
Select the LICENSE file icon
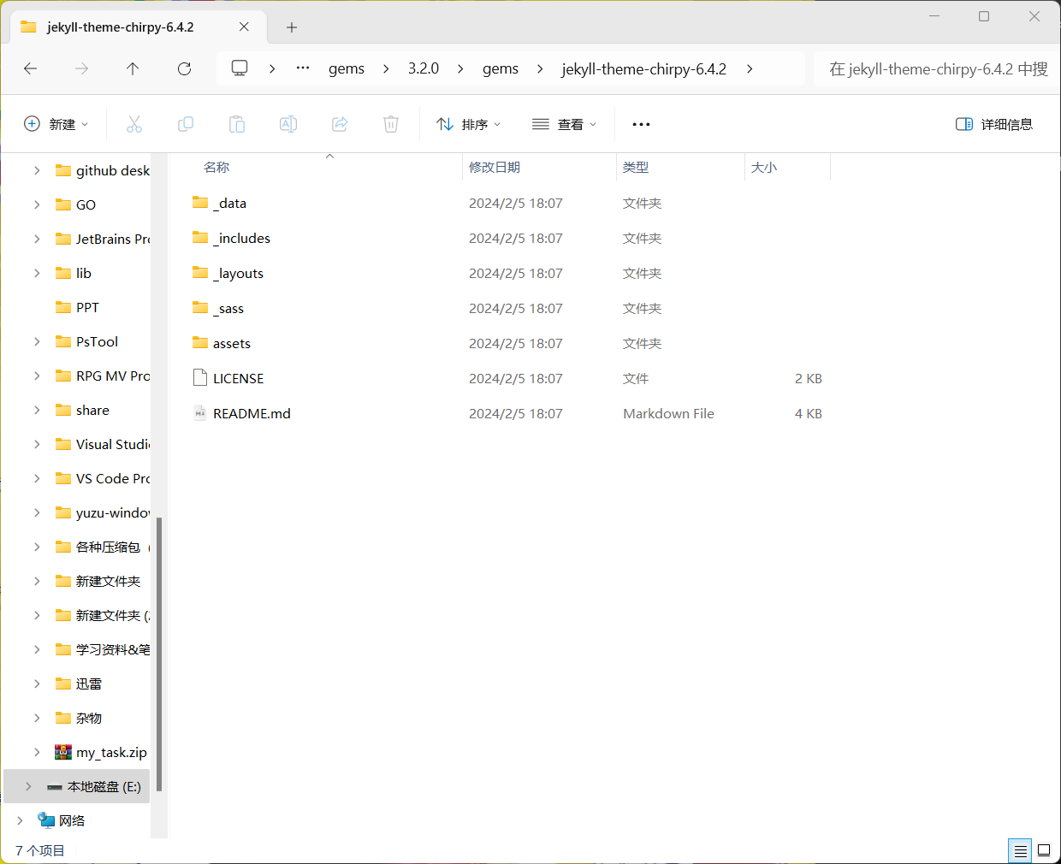click(200, 377)
